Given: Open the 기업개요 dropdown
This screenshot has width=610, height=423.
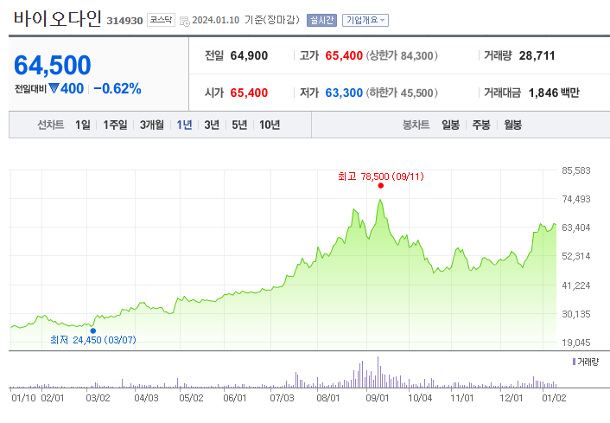Looking at the screenshot, I should tap(365, 20).
